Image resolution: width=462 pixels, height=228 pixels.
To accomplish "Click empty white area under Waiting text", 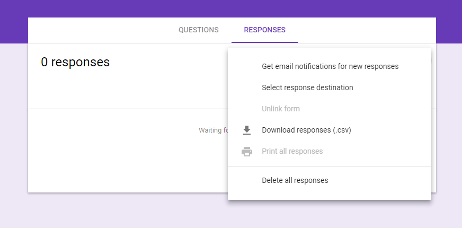I will tap(128, 165).
